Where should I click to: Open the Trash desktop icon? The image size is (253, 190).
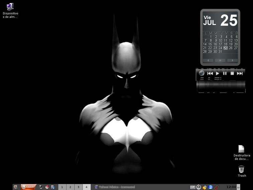click(x=242, y=171)
